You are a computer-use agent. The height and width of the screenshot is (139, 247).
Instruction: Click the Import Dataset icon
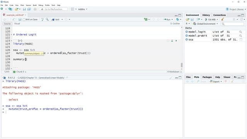pos(198,19)
